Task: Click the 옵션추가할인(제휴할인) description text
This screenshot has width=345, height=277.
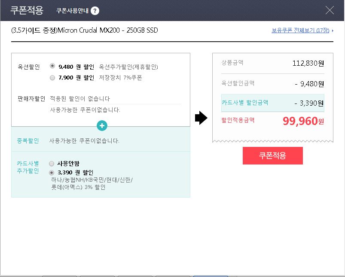Action: point(128,67)
